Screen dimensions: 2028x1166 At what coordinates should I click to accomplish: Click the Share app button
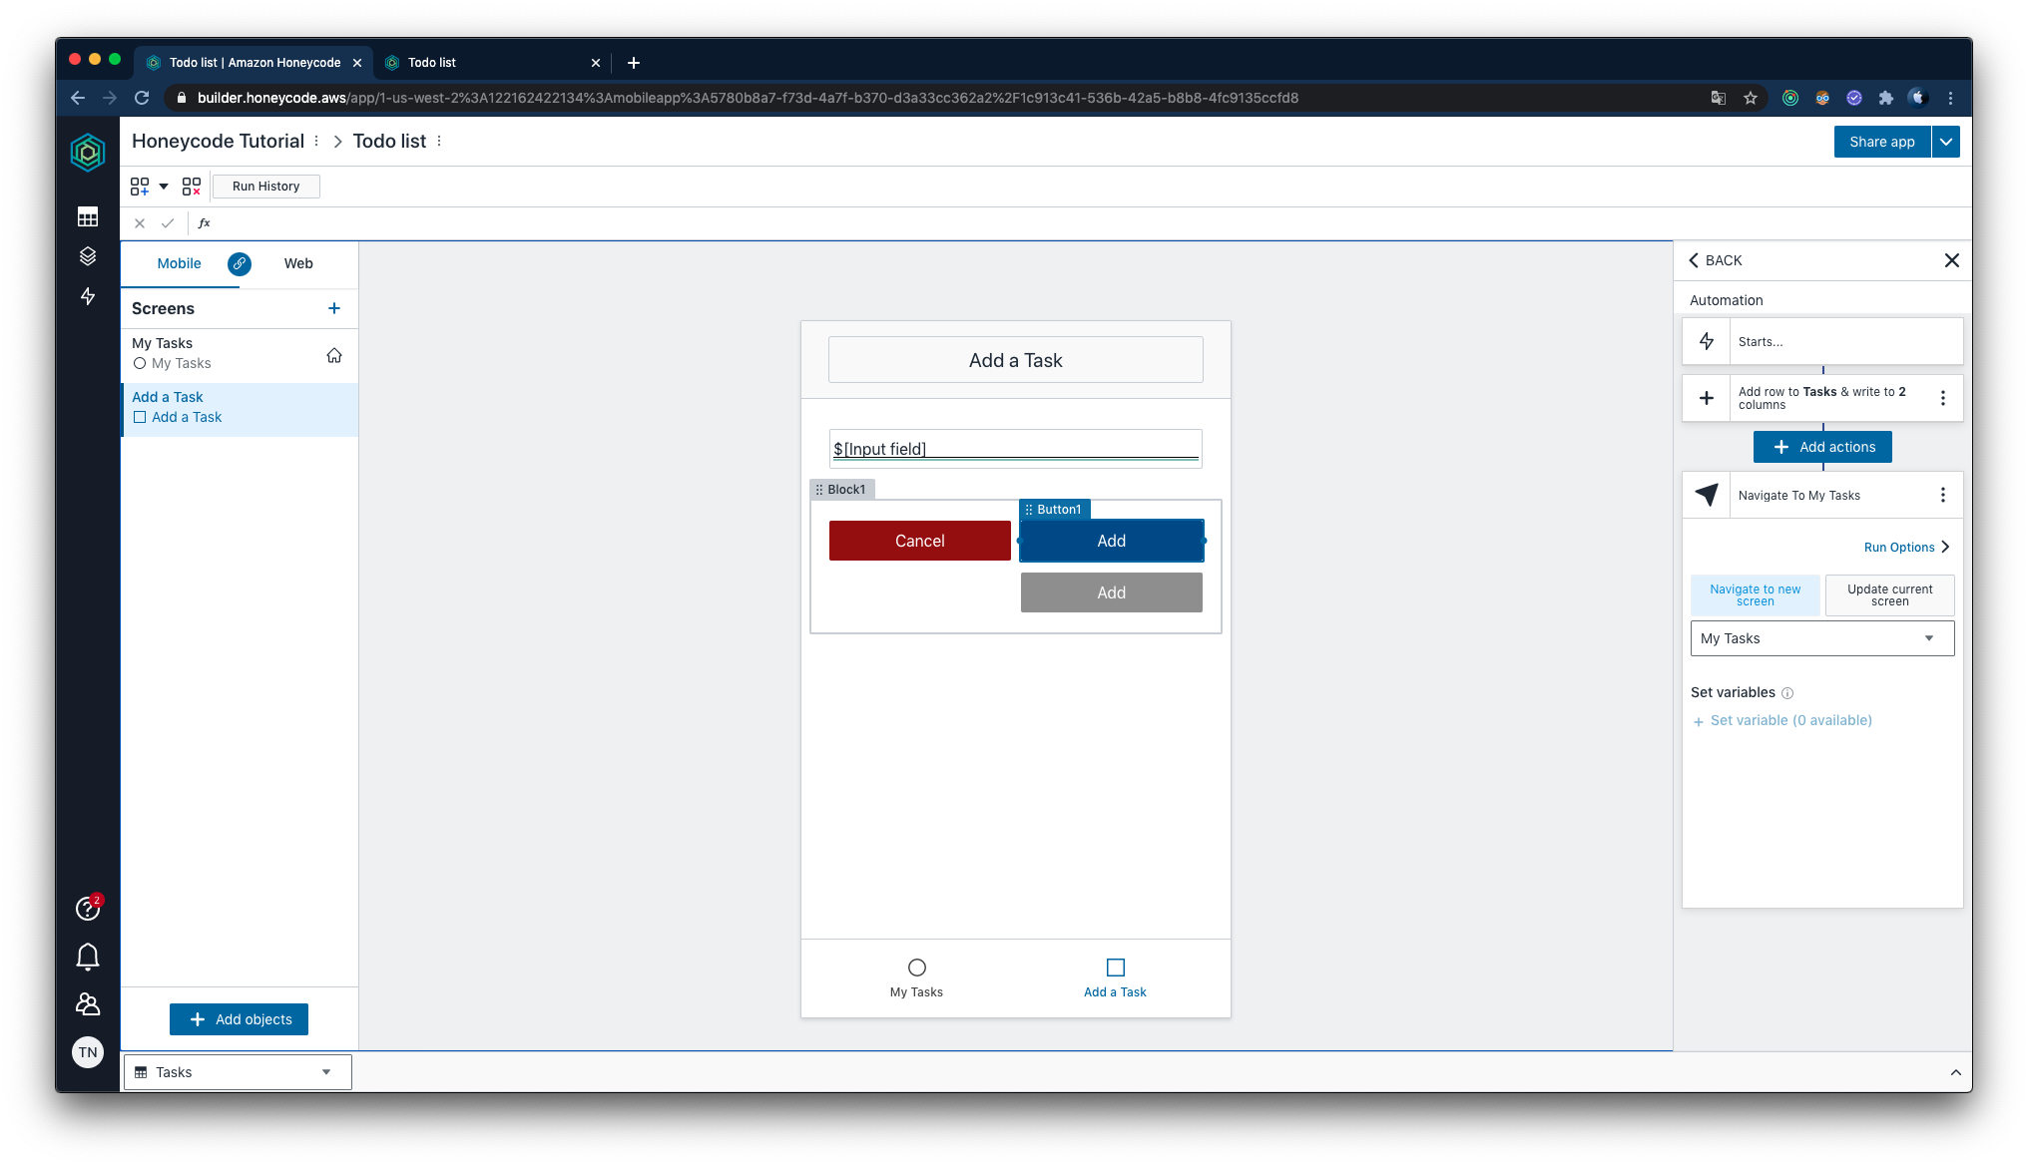pyautogui.click(x=1882, y=142)
